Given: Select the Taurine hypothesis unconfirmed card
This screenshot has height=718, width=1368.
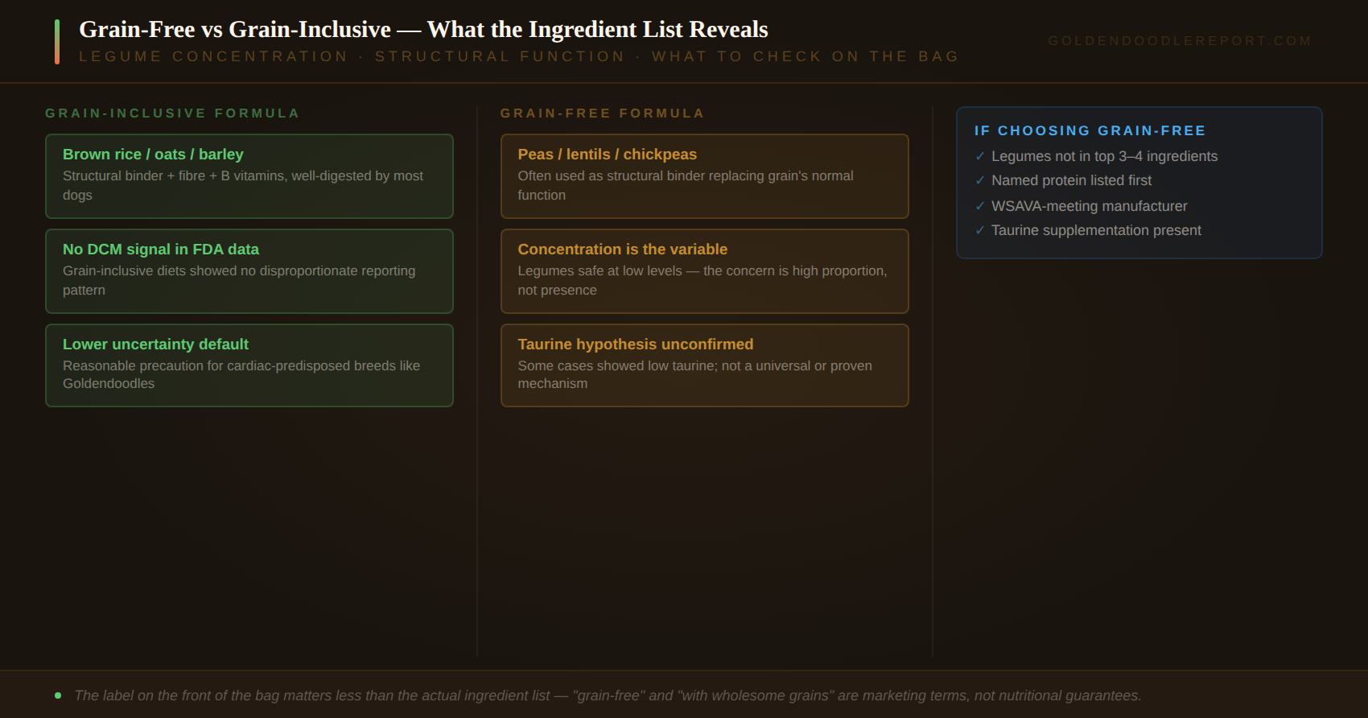Looking at the screenshot, I should pyautogui.click(x=705, y=365).
